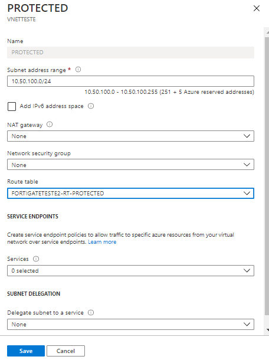269x363 pixels.
Task: Click the disabled Name field PROTECTED
Action: (131, 53)
